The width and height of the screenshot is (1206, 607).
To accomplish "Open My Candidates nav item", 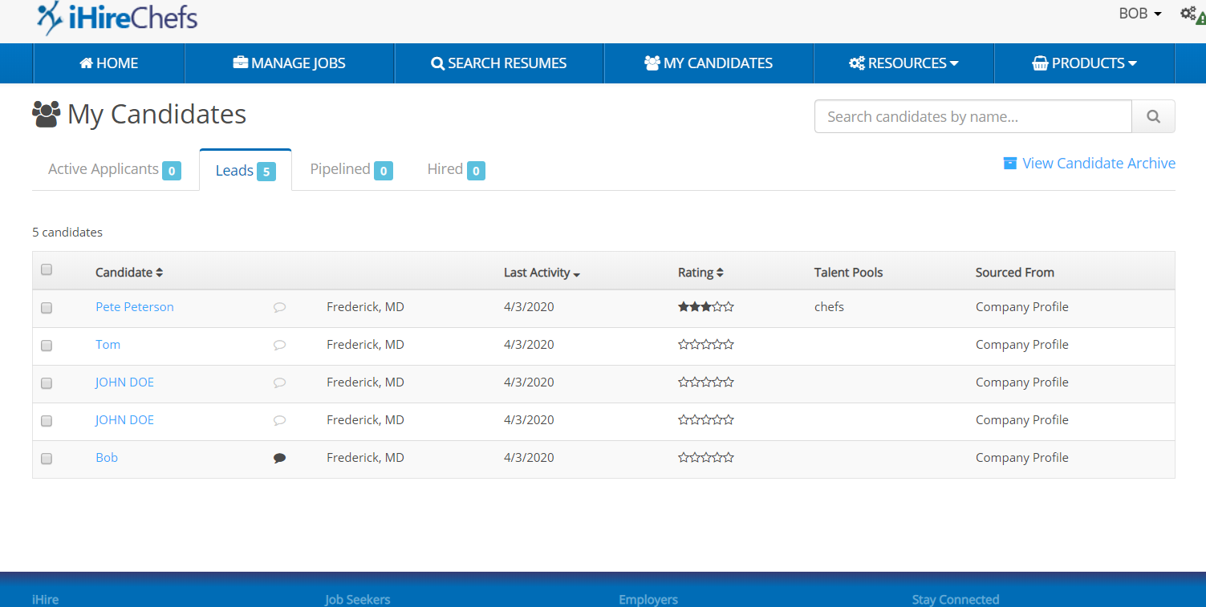I will coord(709,63).
